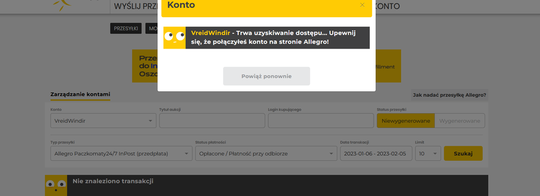Click the mascot icon beside Nie znaleziono transakcji
The image size is (540, 196).
click(56, 186)
